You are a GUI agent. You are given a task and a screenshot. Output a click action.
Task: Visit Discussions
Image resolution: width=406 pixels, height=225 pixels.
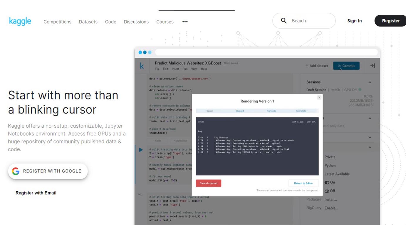click(136, 22)
